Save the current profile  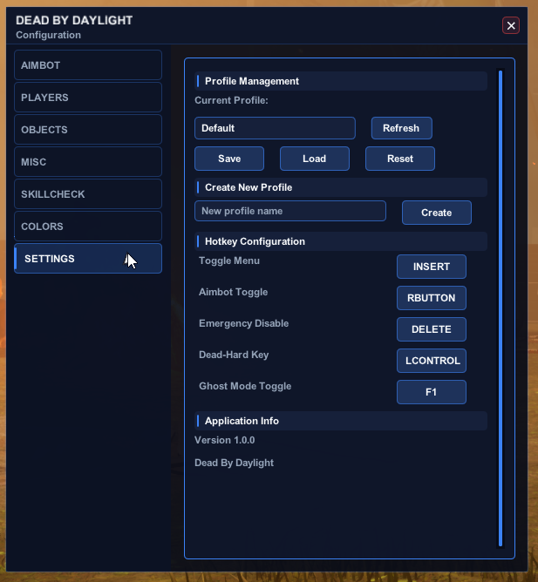pos(229,159)
